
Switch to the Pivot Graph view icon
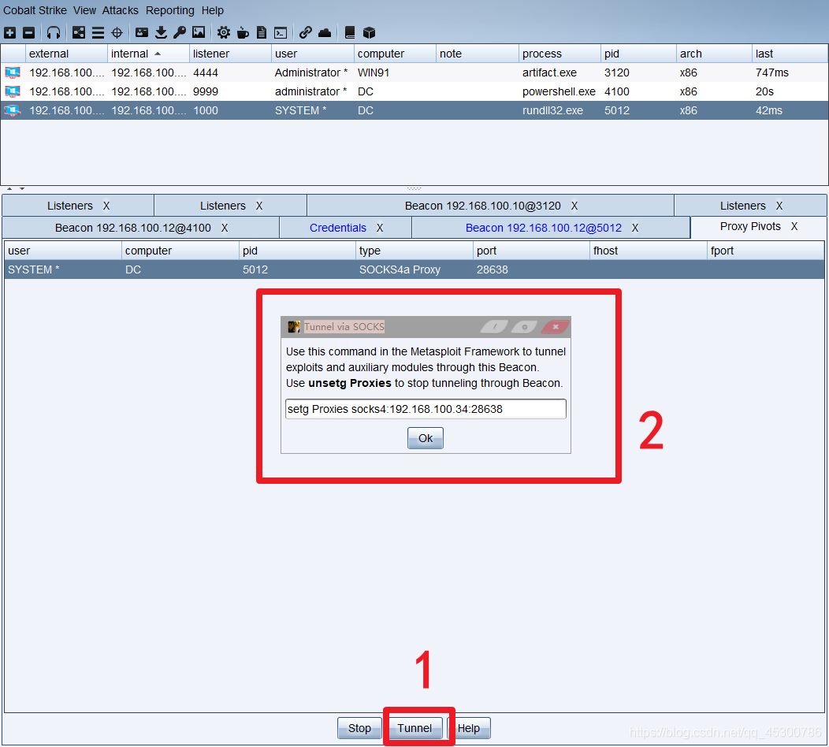[79, 33]
